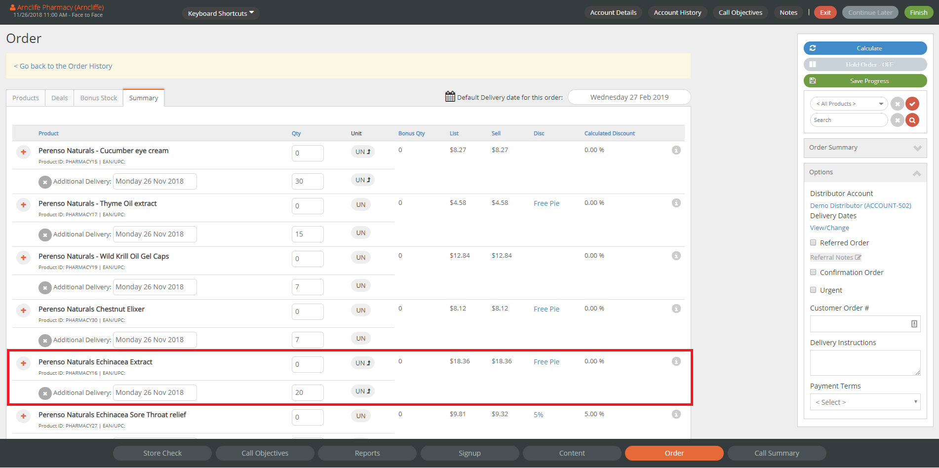This screenshot has width=939, height=468.
Task: Click the red Exit button
Action: tap(825, 12)
